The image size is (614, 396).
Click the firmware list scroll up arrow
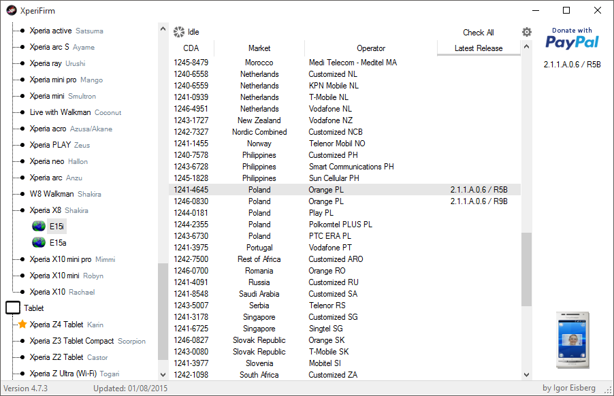[527, 46]
